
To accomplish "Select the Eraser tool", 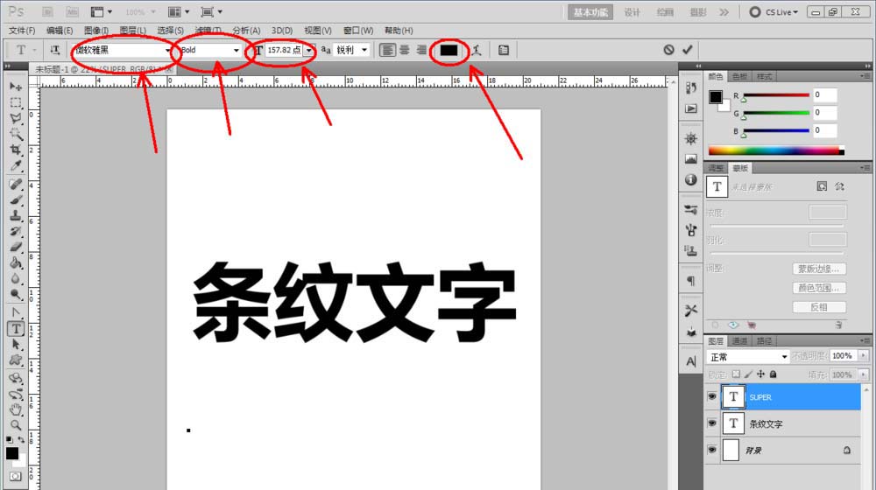I will [x=16, y=247].
